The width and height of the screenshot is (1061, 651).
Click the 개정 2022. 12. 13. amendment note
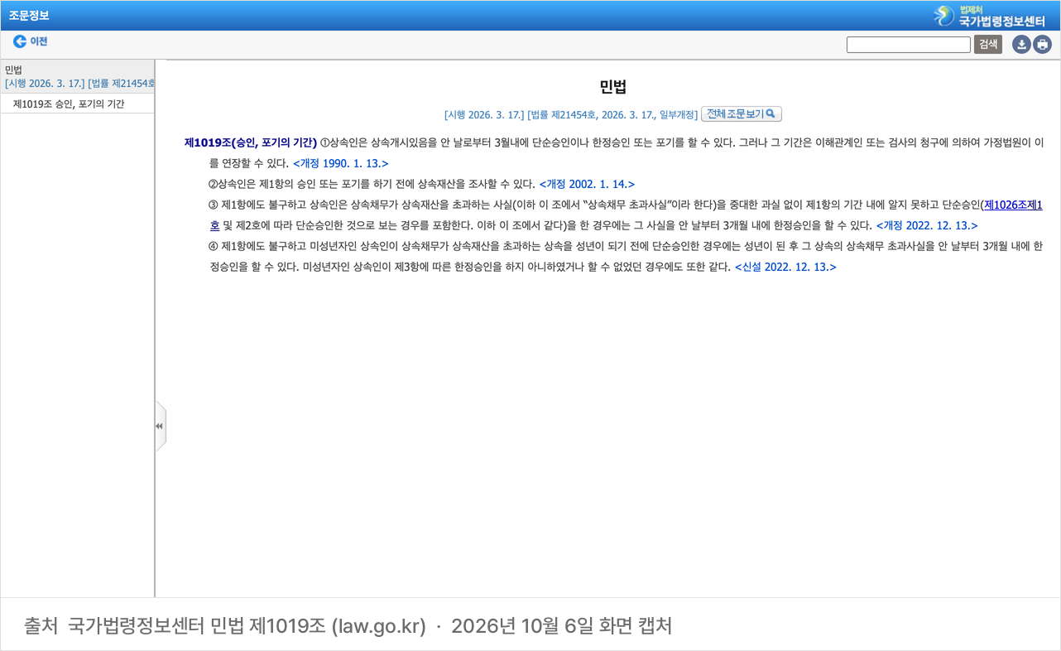[927, 225]
